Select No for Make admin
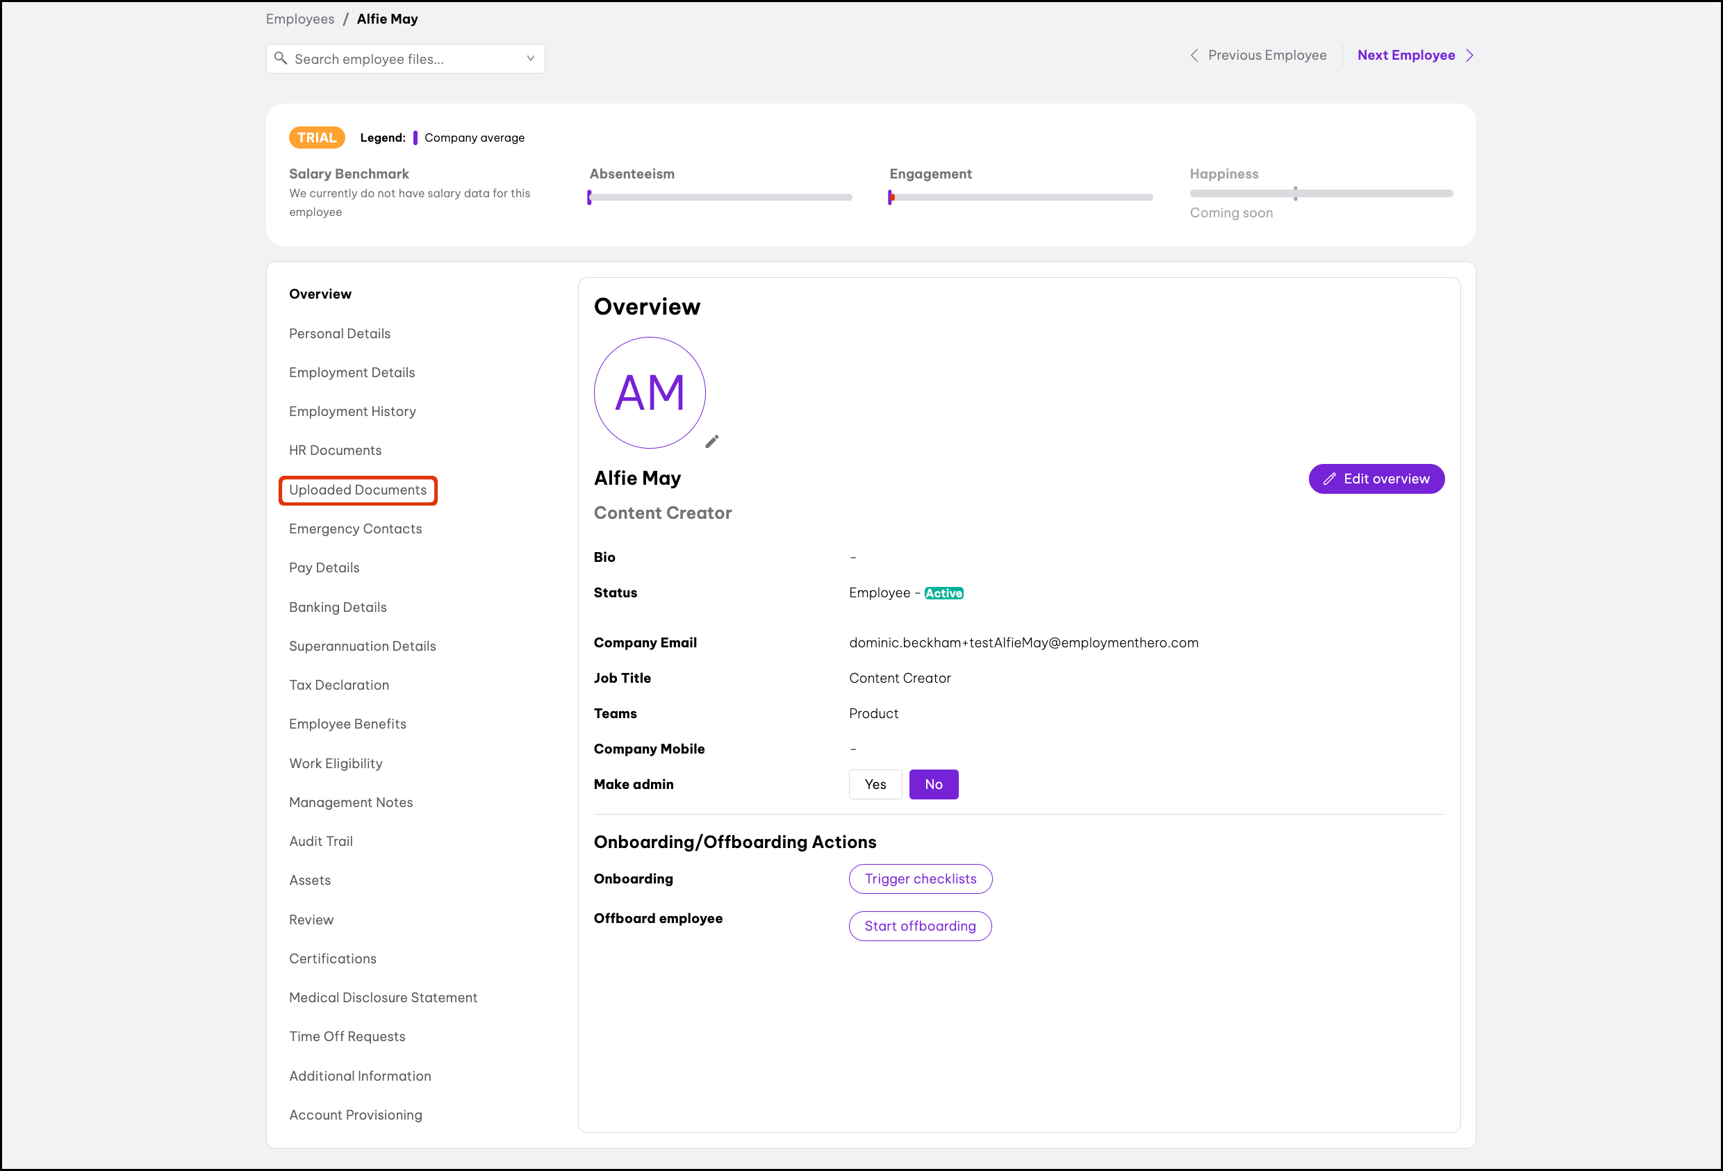The image size is (1723, 1171). pyautogui.click(x=934, y=784)
